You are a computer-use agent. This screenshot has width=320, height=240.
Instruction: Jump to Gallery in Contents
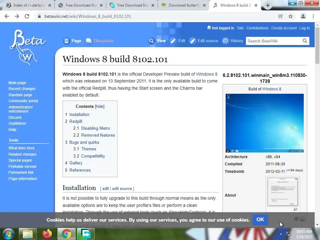pos(76,163)
